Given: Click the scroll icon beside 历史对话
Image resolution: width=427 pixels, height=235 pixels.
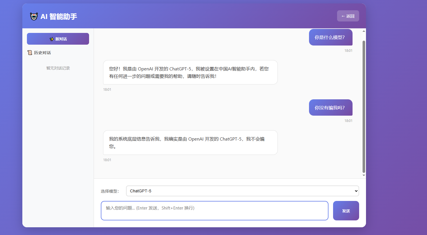Looking at the screenshot, I should [30, 53].
